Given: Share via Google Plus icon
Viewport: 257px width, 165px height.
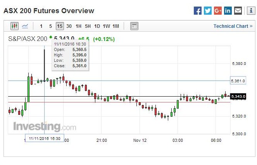Looking at the screenshot, I should (218, 11).
